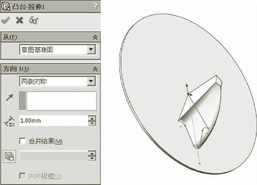The image size is (257, 185).
Task: Click the D1 depth dimension icon
Action: tap(9, 121)
